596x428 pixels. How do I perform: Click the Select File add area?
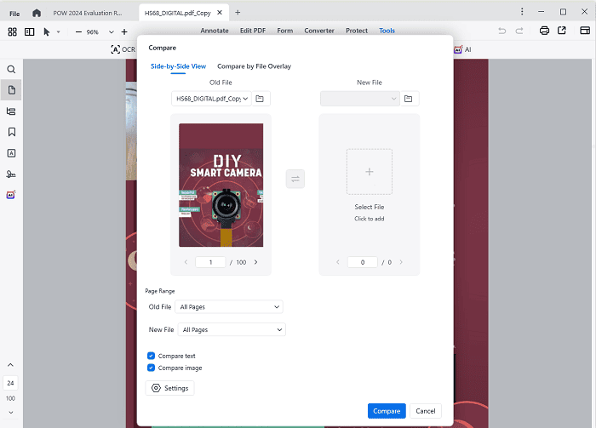click(x=369, y=172)
